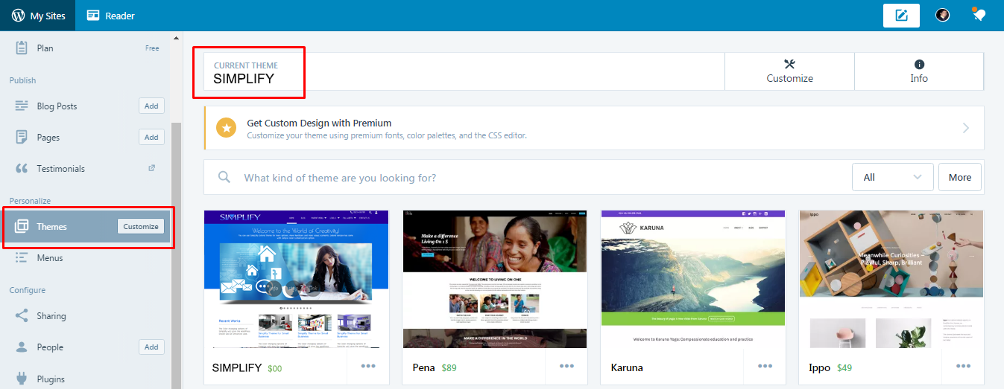Select Testimonials text in sidebar
1004x389 pixels.
pyautogui.click(x=61, y=169)
